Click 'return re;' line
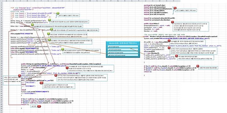 coord(25,105)
